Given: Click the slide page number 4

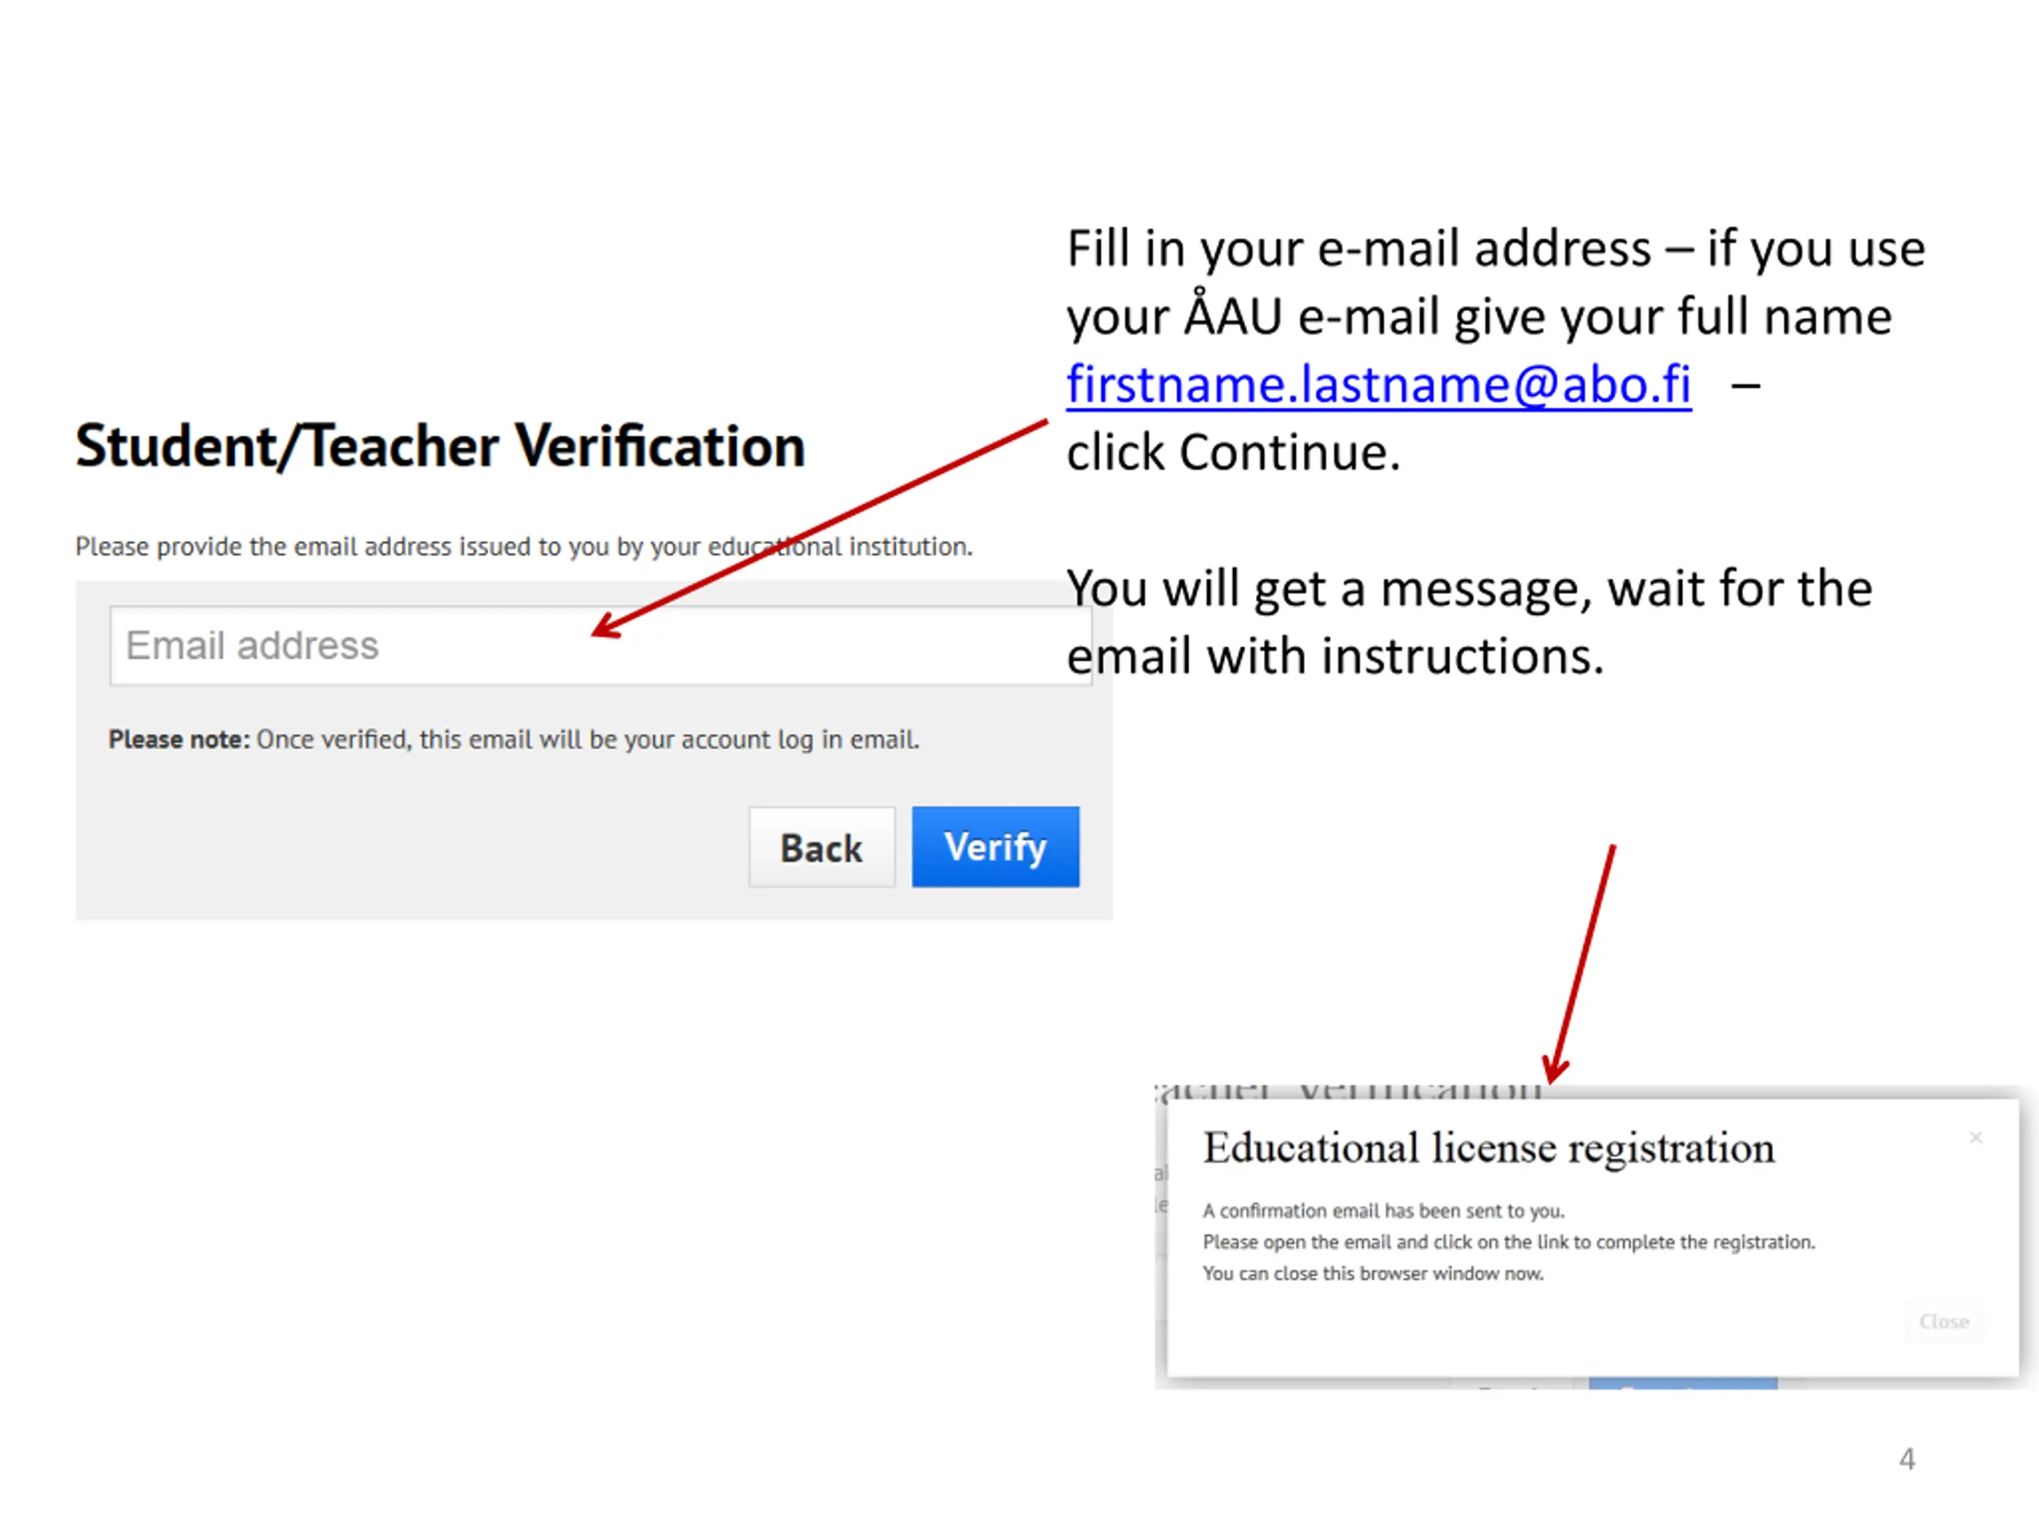Looking at the screenshot, I should [1908, 1459].
